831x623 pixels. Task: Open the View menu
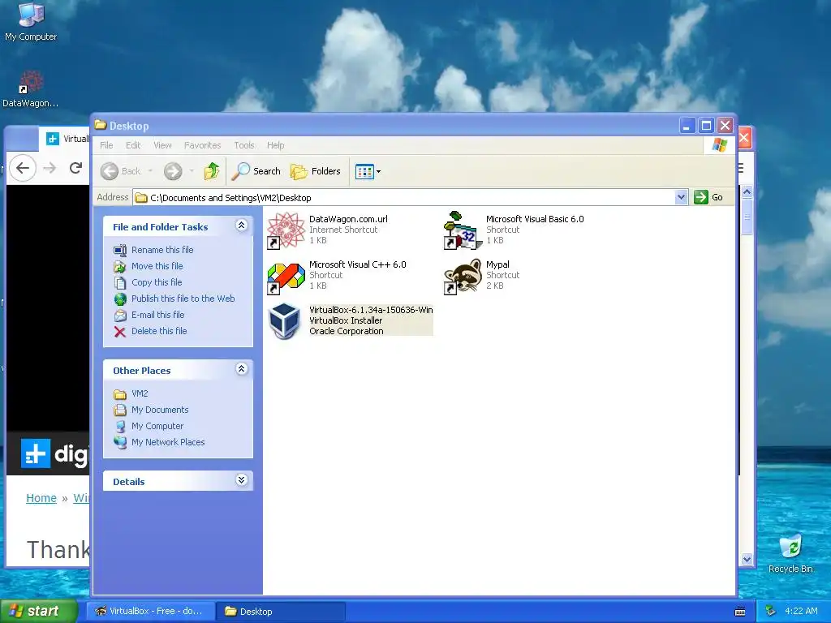(x=162, y=145)
